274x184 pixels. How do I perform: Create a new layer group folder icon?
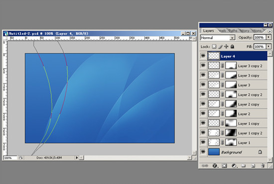(x=244, y=166)
